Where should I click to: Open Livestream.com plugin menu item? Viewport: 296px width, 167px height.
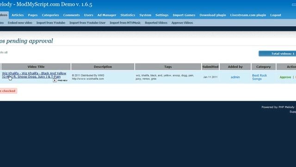point(248,15)
